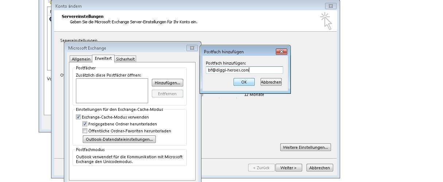Click the cursor star icon in the Konto ändern header
443x182 pixels.
point(326,21)
